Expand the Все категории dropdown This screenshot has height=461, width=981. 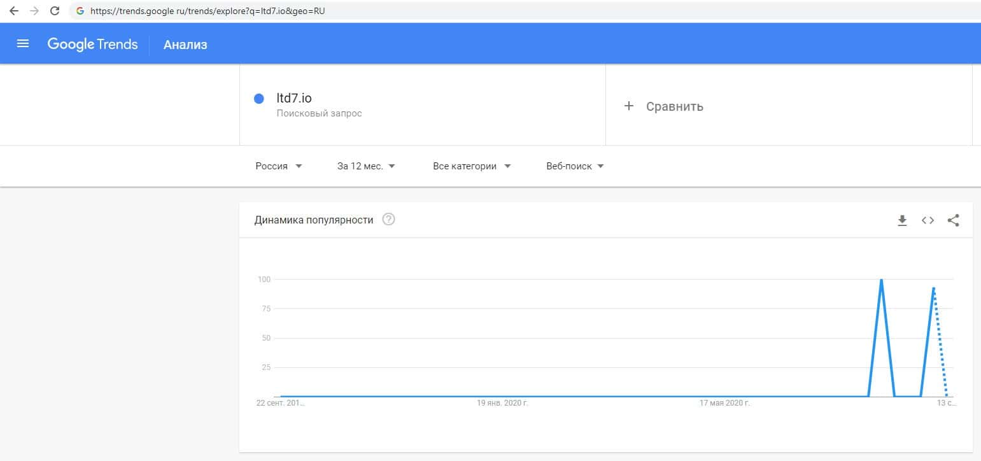[x=472, y=166]
